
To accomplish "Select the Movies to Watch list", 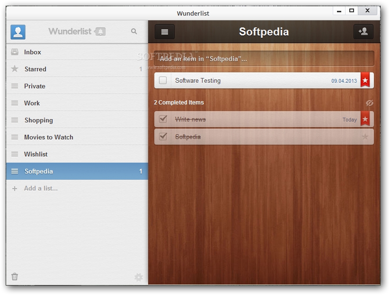I will tap(77, 137).
